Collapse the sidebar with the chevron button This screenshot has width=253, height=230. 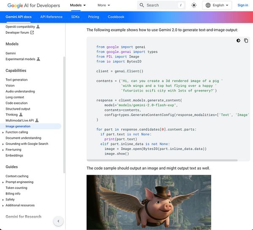tap(59, 221)
